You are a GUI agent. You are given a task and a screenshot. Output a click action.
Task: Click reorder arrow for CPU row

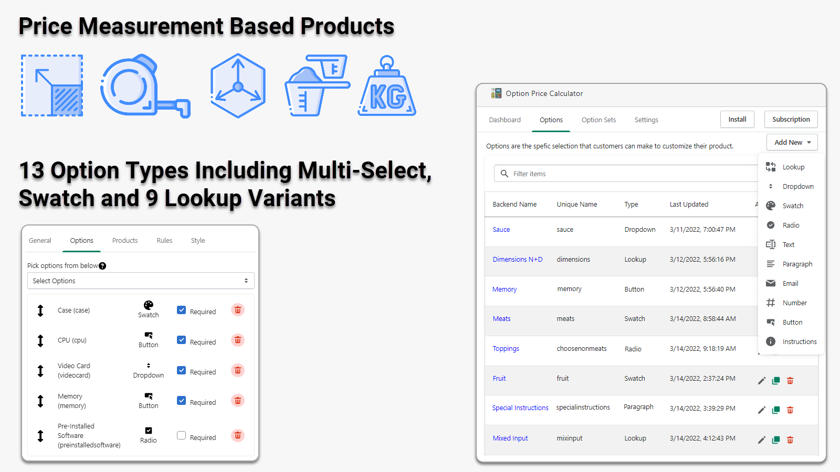tap(40, 341)
